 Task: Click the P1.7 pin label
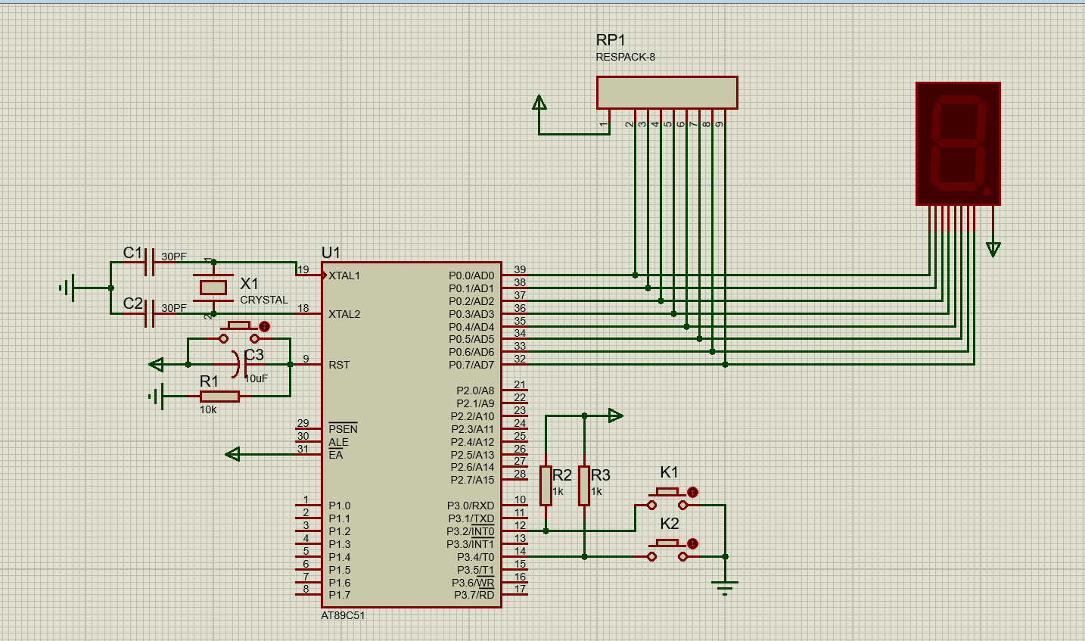click(340, 595)
